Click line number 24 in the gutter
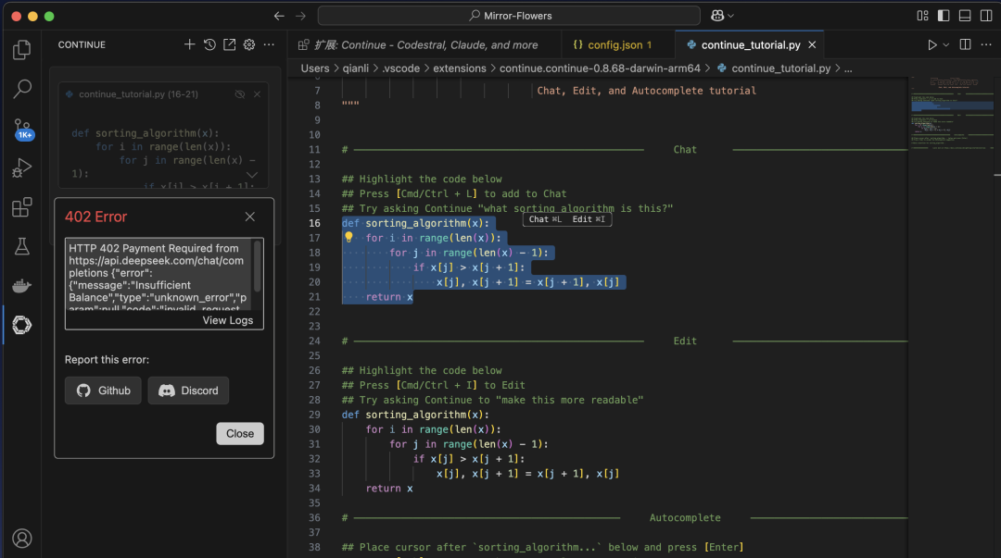The image size is (1001, 558). 315,341
